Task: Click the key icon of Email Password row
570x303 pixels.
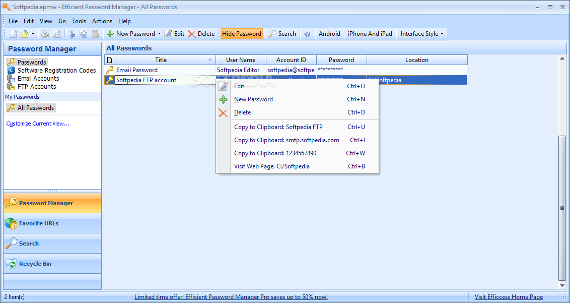Action: [x=110, y=70]
